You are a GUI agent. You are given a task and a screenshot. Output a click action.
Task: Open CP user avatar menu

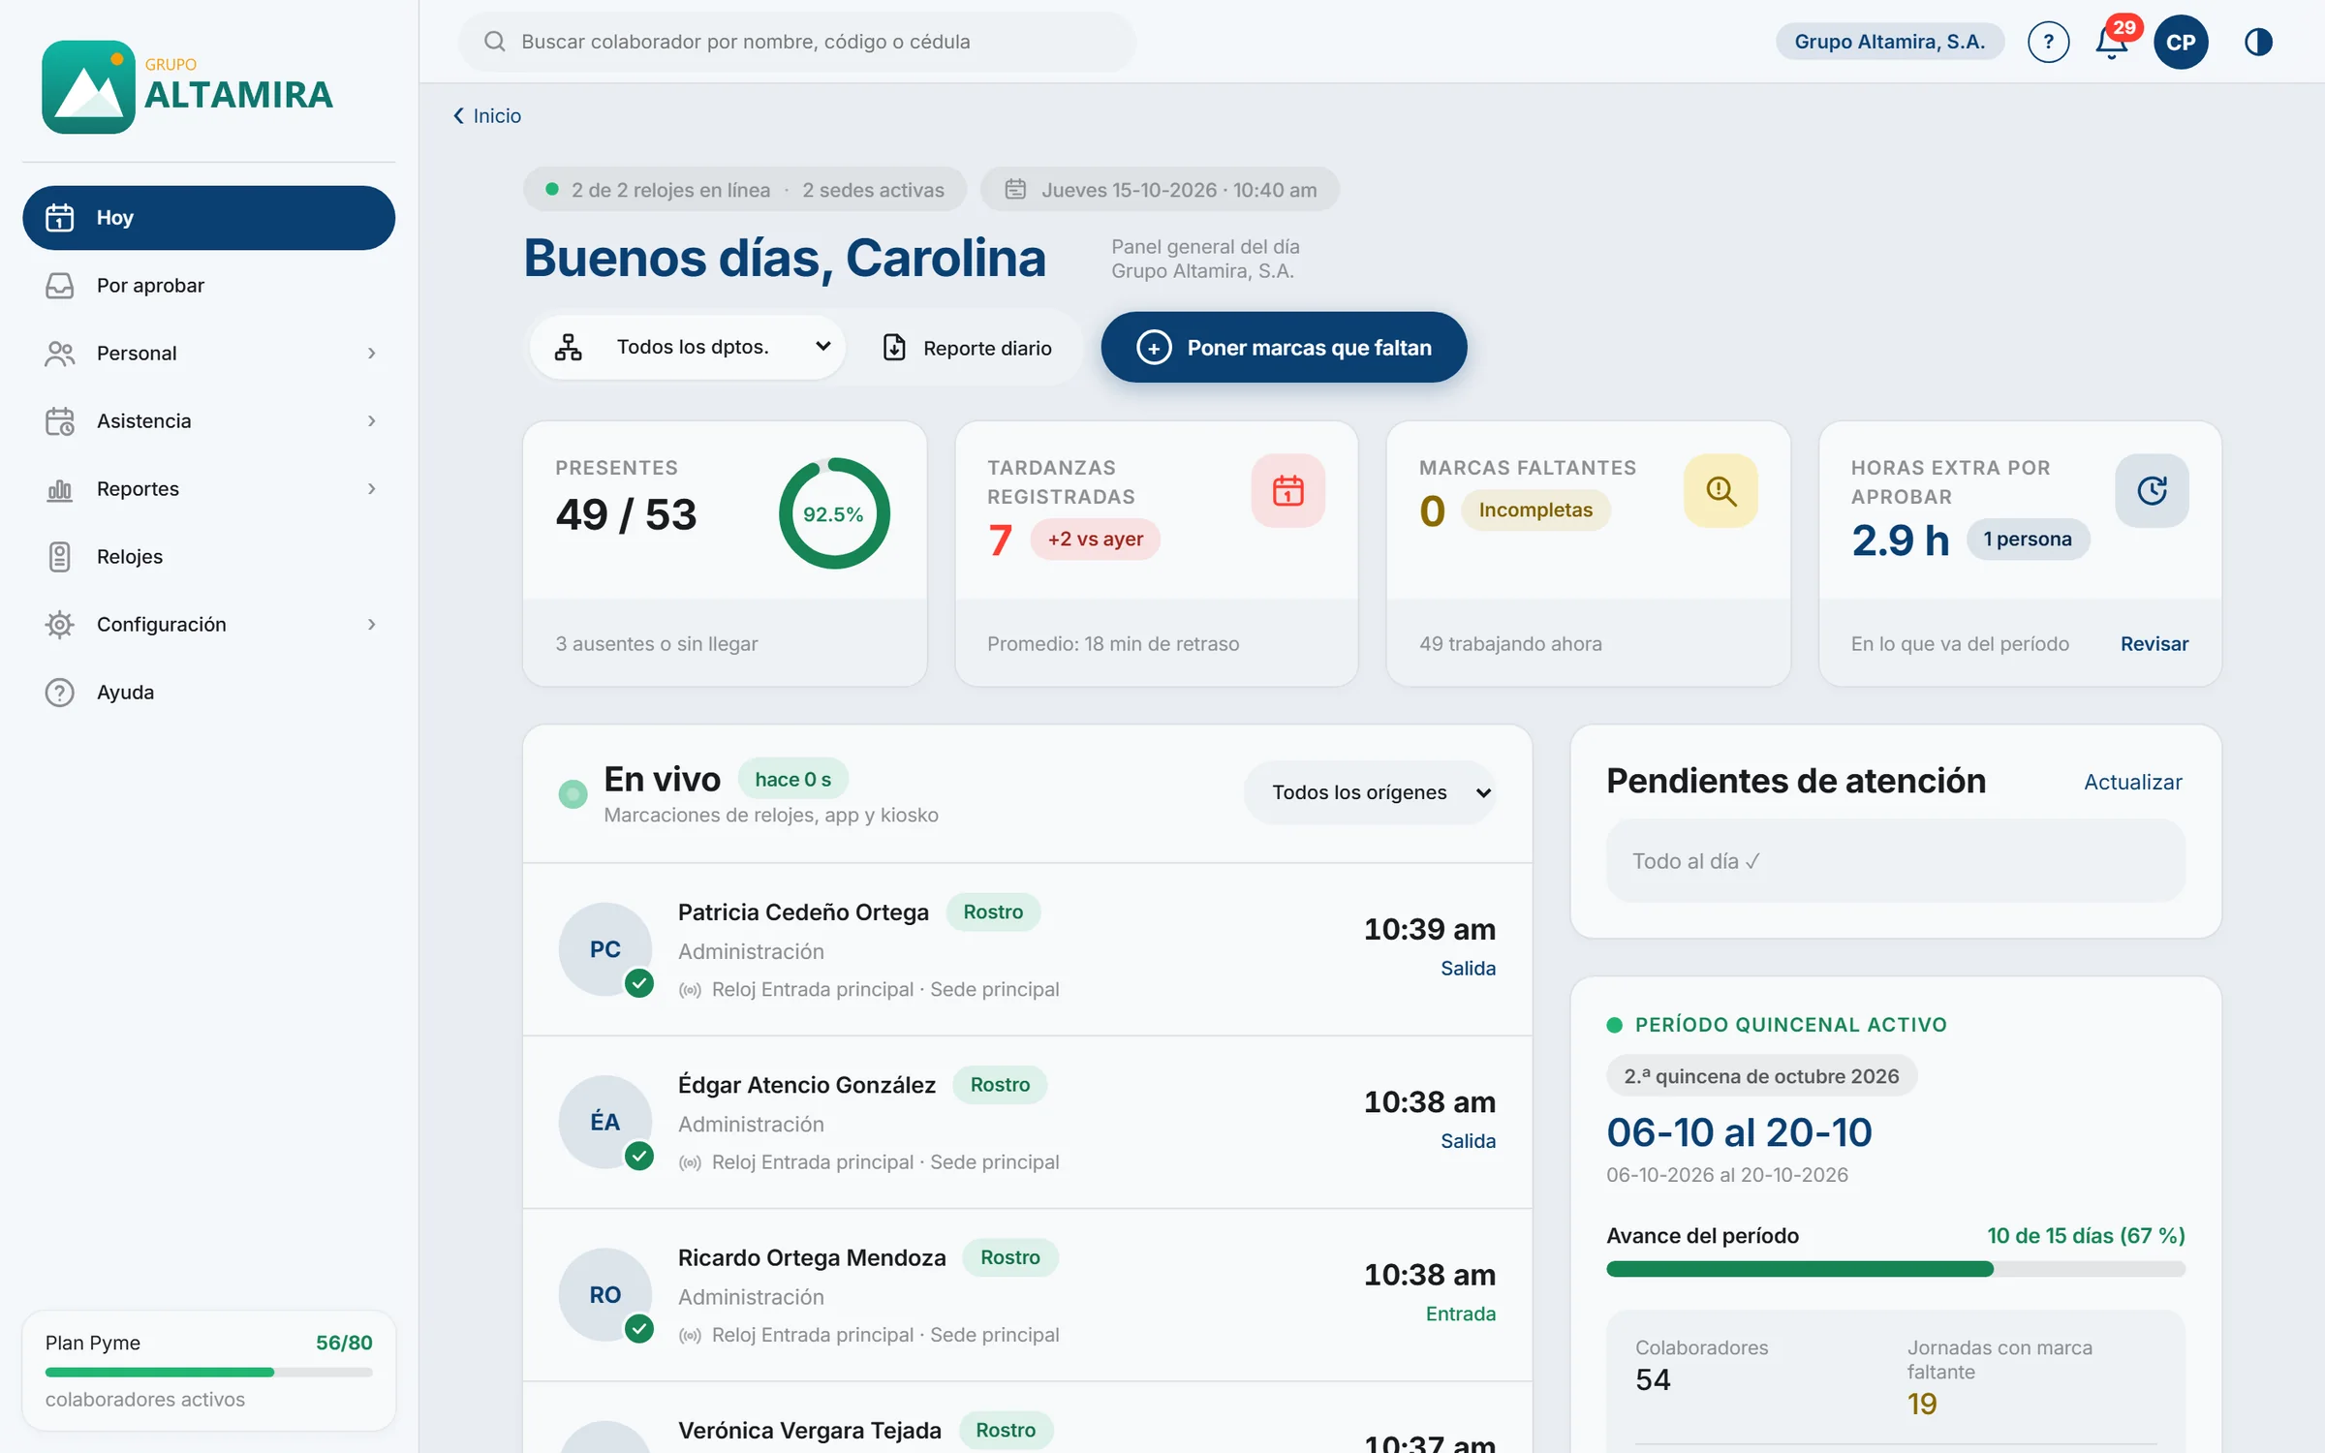[2181, 42]
